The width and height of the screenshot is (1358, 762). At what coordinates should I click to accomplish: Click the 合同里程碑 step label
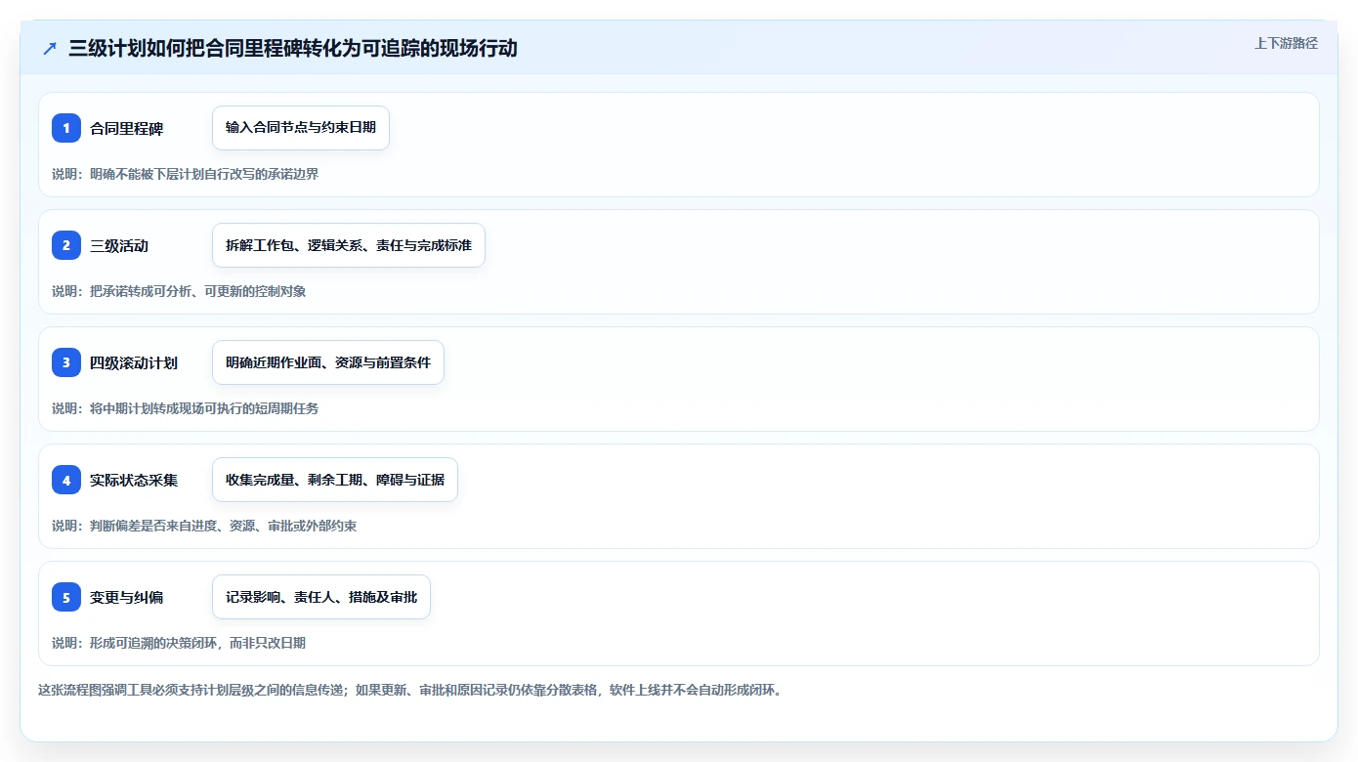[x=126, y=128]
